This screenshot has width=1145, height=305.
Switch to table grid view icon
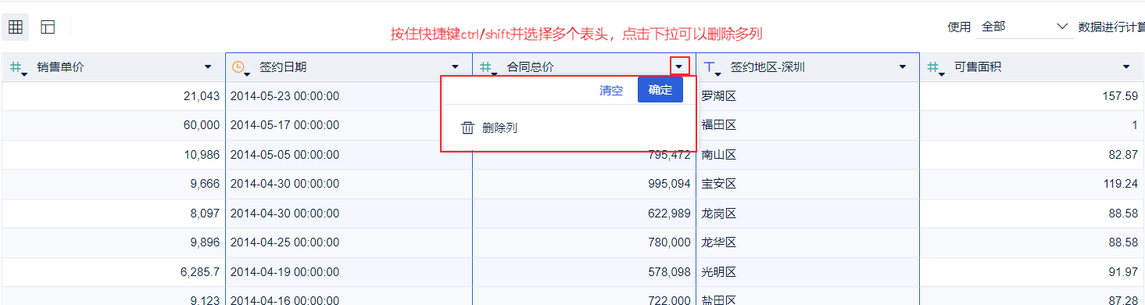click(x=16, y=27)
